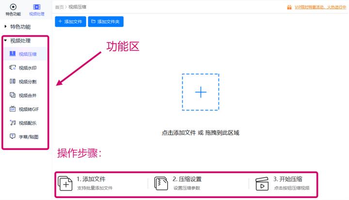This screenshot has width=349, height=200.
Task: Select the 字幕/贴图 subtitle icon
Action: click(x=13, y=136)
